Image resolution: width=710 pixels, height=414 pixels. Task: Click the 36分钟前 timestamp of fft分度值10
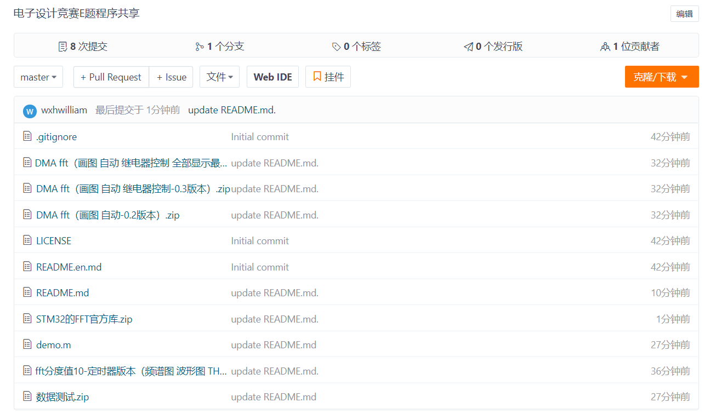671,371
